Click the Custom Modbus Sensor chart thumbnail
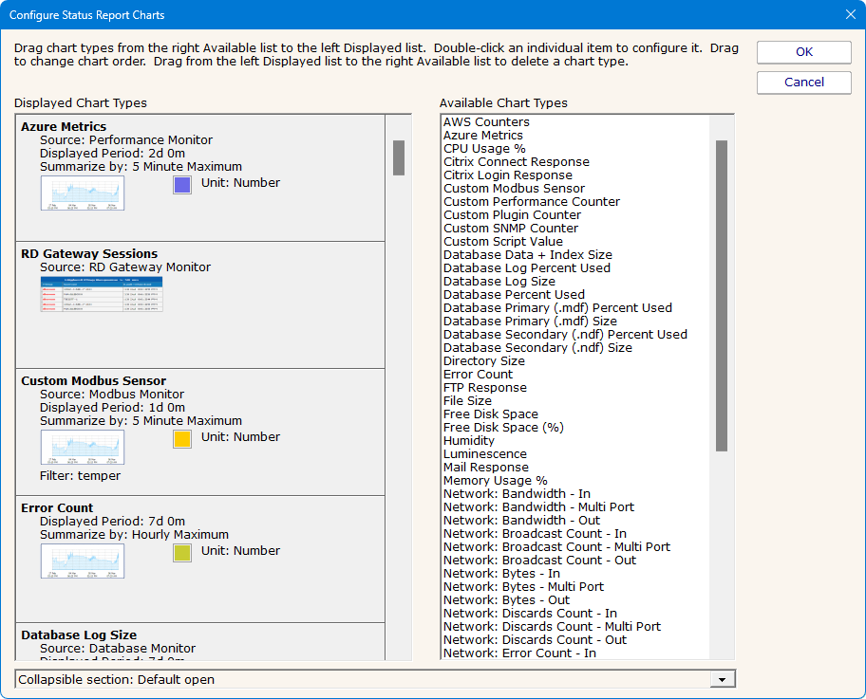Screen dimensions: 866x699 pyautogui.click(x=82, y=447)
